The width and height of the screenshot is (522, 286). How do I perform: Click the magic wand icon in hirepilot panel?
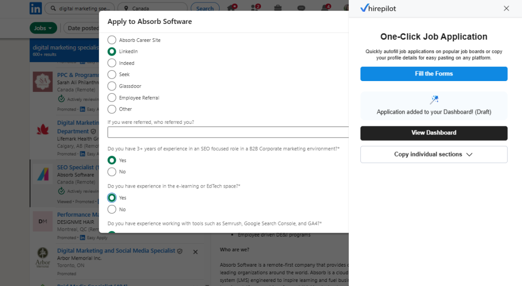434,99
